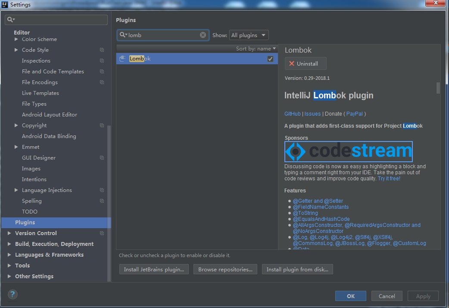Viewport: 449px width, 308px height.
Task: Open the GitHub link
Action: tap(292, 114)
